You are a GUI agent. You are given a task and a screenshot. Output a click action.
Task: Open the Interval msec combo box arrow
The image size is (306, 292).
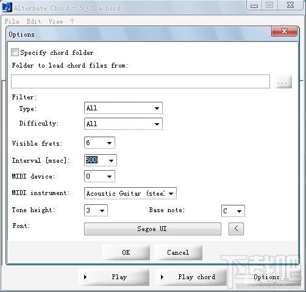click(x=111, y=160)
